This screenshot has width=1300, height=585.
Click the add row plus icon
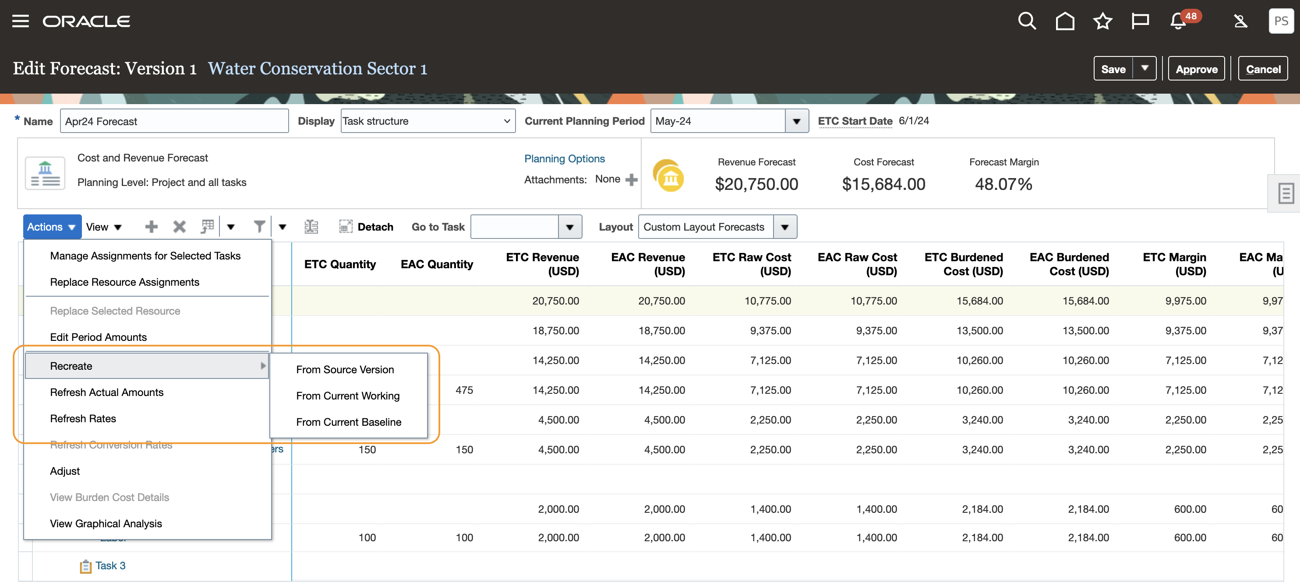point(151,227)
